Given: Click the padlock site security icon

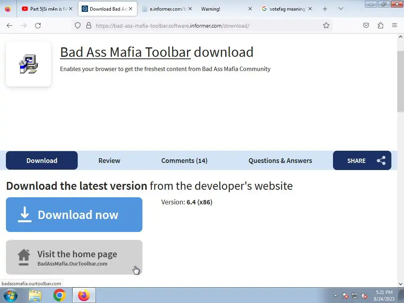Looking at the screenshot, I should point(89,26).
